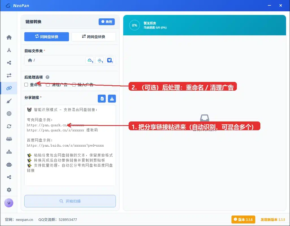The width and height of the screenshot is (290, 226).
Task: Select the hierarchy tree sidebar icon
Action: pos(9,152)
